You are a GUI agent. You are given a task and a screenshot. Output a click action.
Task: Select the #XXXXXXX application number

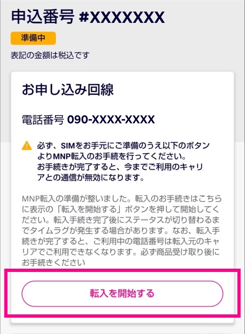[121, 17]
